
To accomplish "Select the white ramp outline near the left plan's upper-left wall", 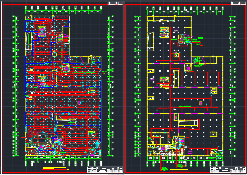I will 29,41.
